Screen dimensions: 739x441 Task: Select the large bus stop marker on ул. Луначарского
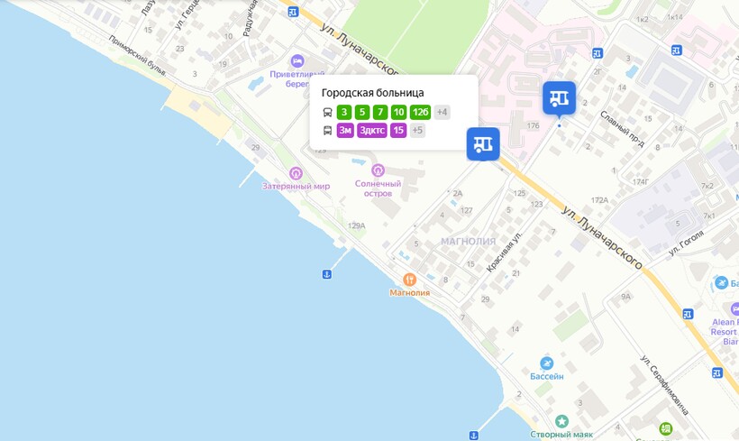coord(483,144)
